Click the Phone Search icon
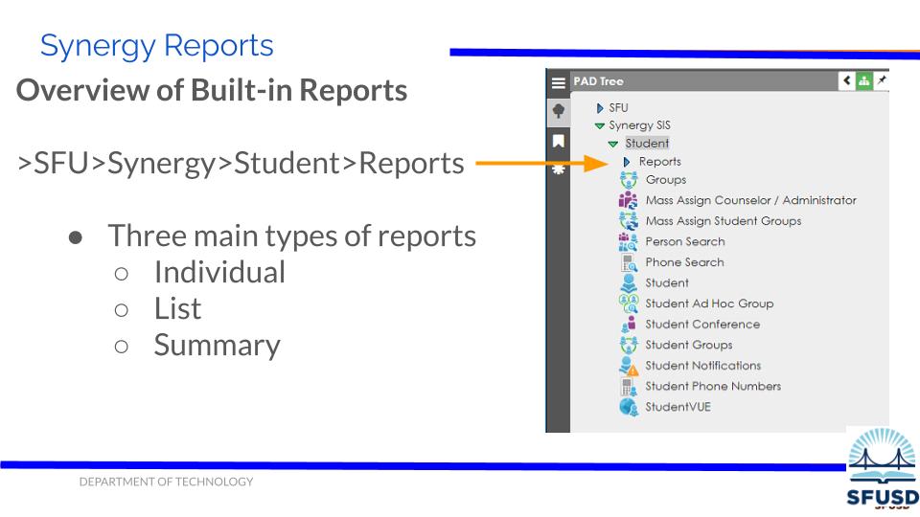The width and height of the screenshot is (920, 517). coord(629,262)
